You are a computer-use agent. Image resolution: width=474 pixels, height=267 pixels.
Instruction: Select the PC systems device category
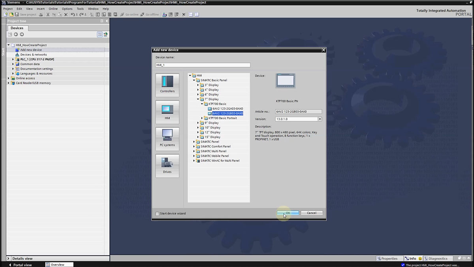coord(167,139)
